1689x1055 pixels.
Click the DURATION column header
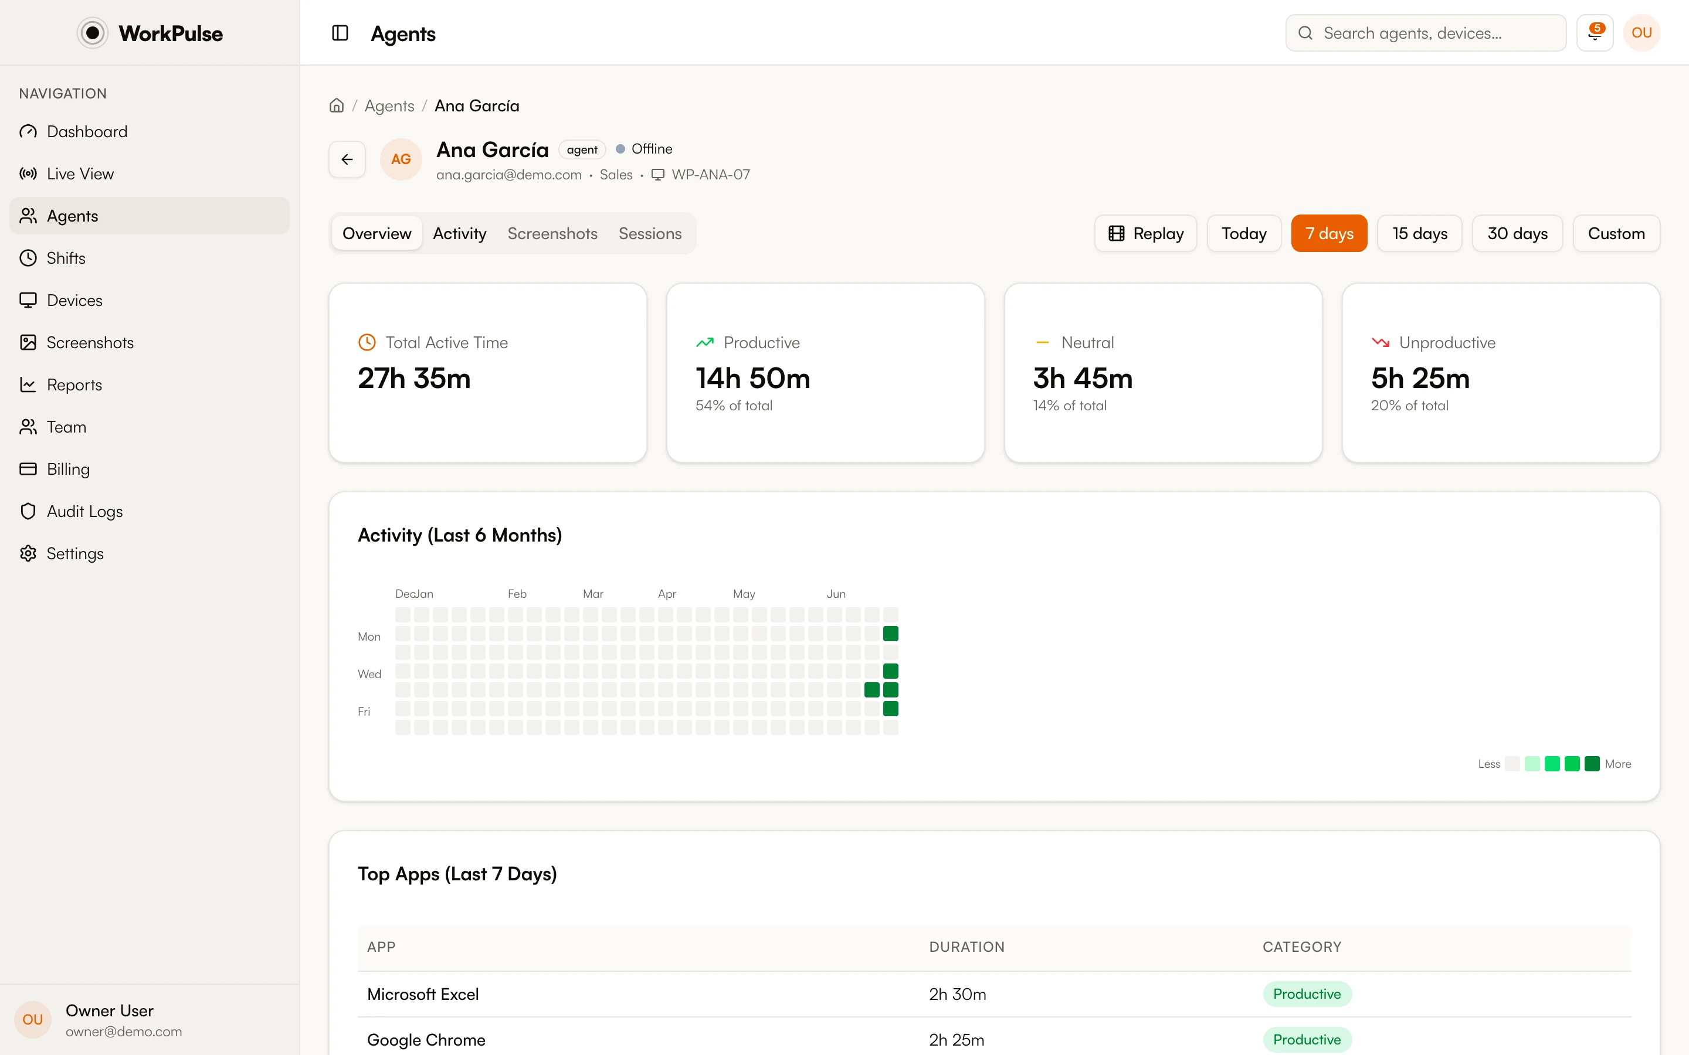point(966,947)
